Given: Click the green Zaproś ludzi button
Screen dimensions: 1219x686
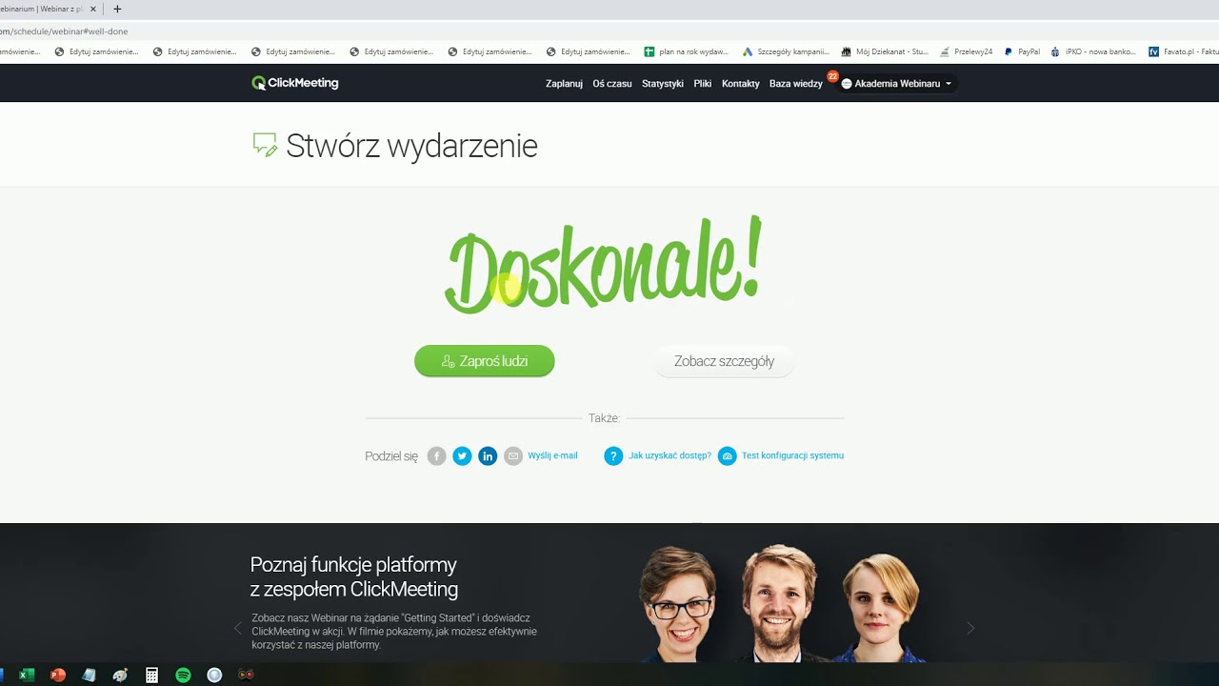Looking at the screenshot, I should coord(485,361).
